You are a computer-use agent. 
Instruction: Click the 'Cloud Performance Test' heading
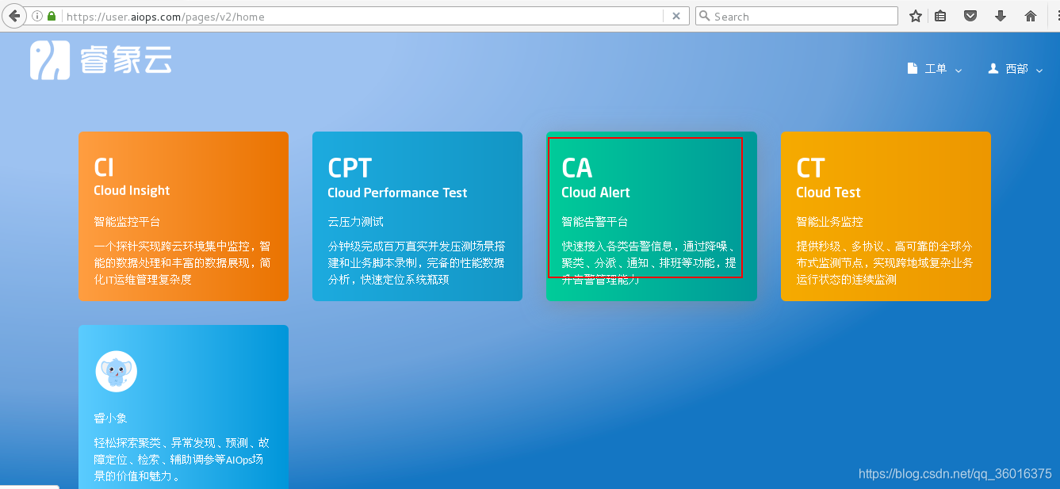[x=397, y=193]
